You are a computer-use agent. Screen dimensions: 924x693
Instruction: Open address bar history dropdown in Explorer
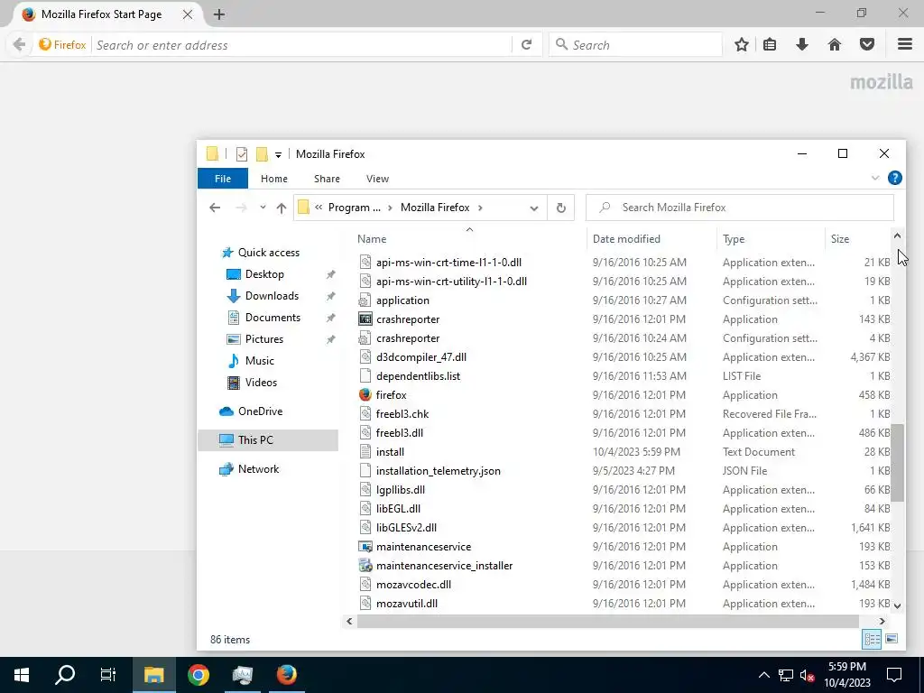coord(534,208)
